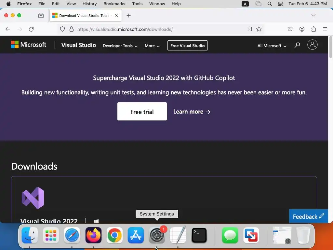Open the File menu

click(x=42, y=4)
